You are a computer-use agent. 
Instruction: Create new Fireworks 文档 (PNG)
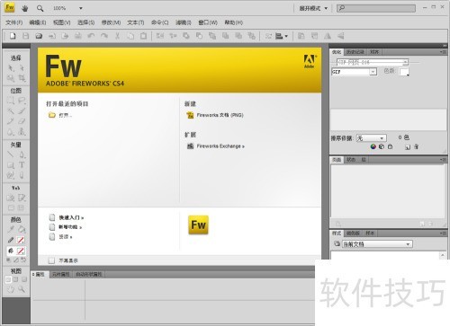coord(220,115)
